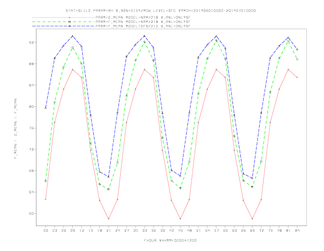Viewport: 324px width, 251px height.
Task: Click x-axis tick label 69
Action: (252, 230)
